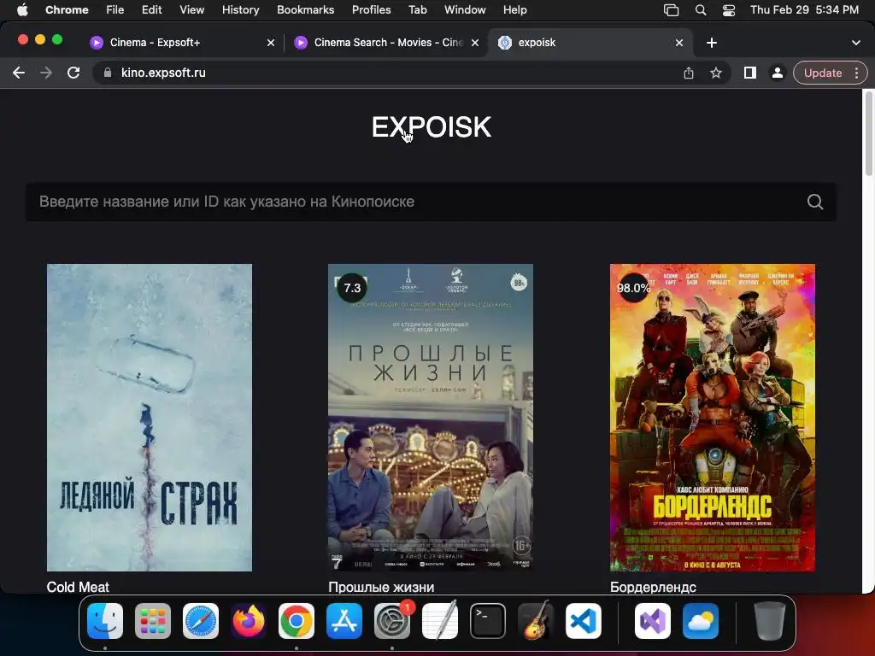875x656 pixels.
Task: Open System Settings from the Dock
Action: tap(392, 621)
